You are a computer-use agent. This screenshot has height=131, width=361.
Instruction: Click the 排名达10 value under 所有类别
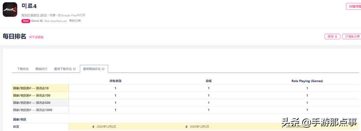coord(115,88)
